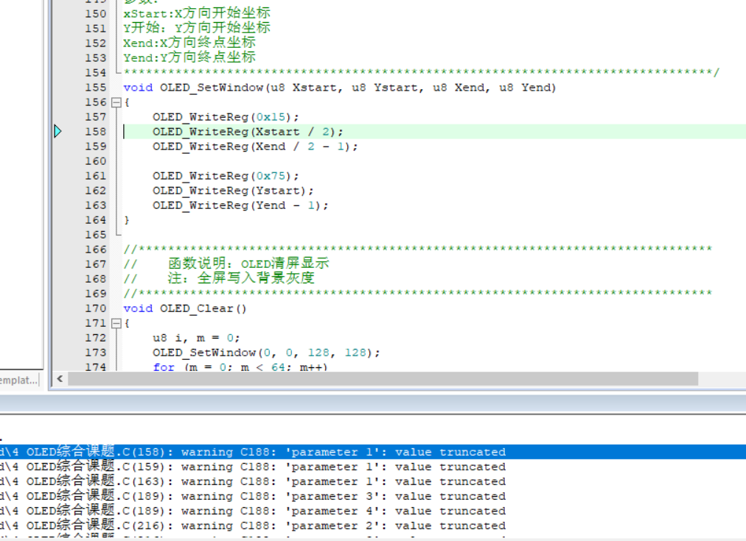
Task: Collapse the OLED_SetWindow function fold marker
Action: click(116, 102)
